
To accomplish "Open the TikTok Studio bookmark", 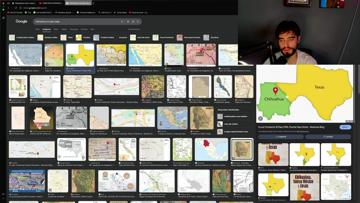I will [120, 12].
